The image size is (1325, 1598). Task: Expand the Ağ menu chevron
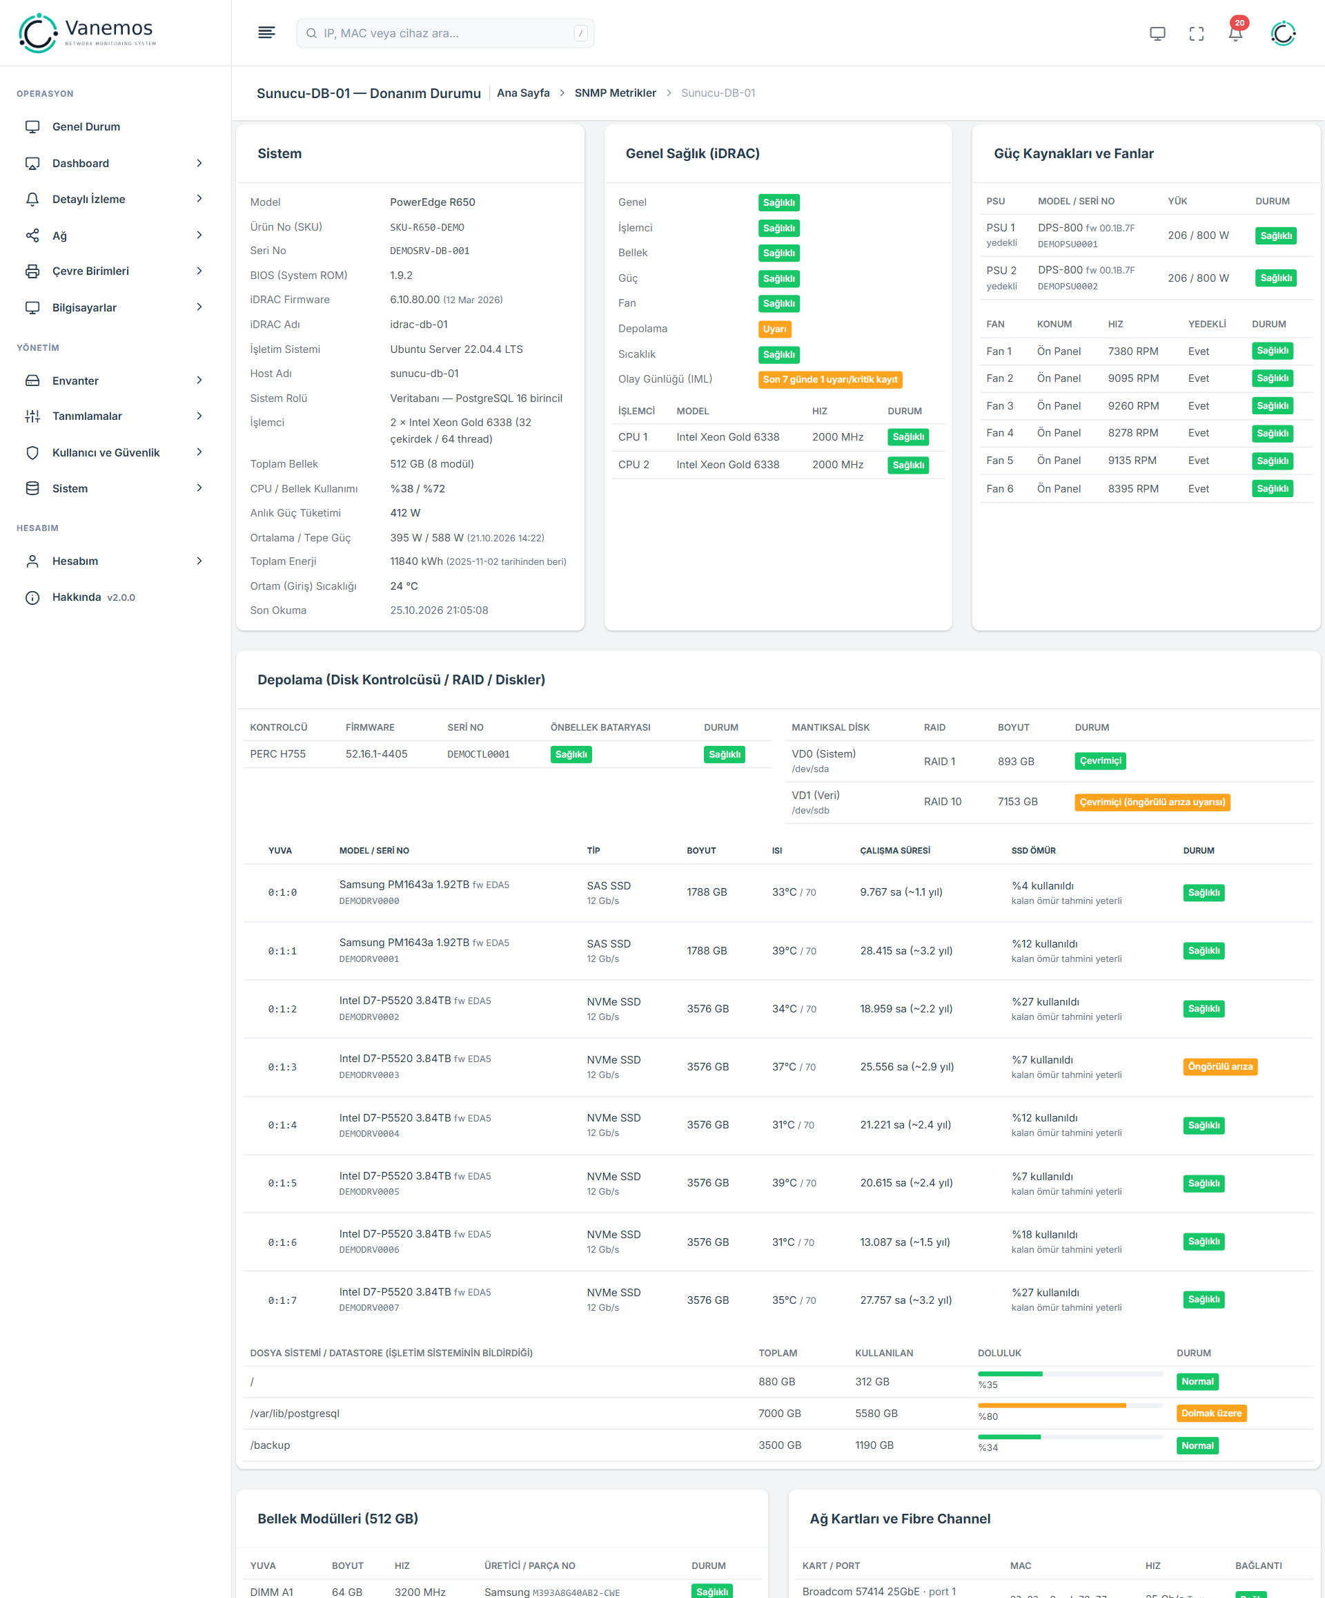[x=199, y=236]
